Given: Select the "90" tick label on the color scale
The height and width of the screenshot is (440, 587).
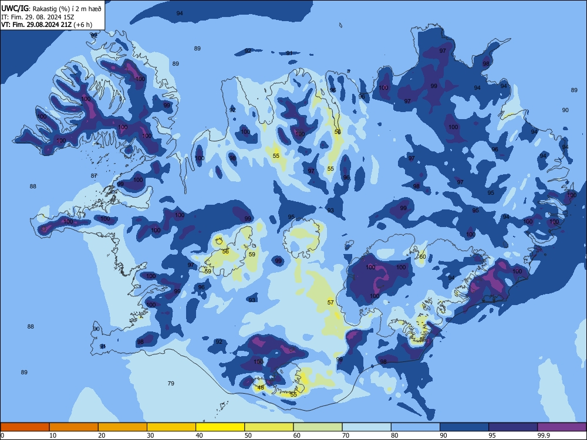Looking at the screenshot, I should tap(443, 435).
